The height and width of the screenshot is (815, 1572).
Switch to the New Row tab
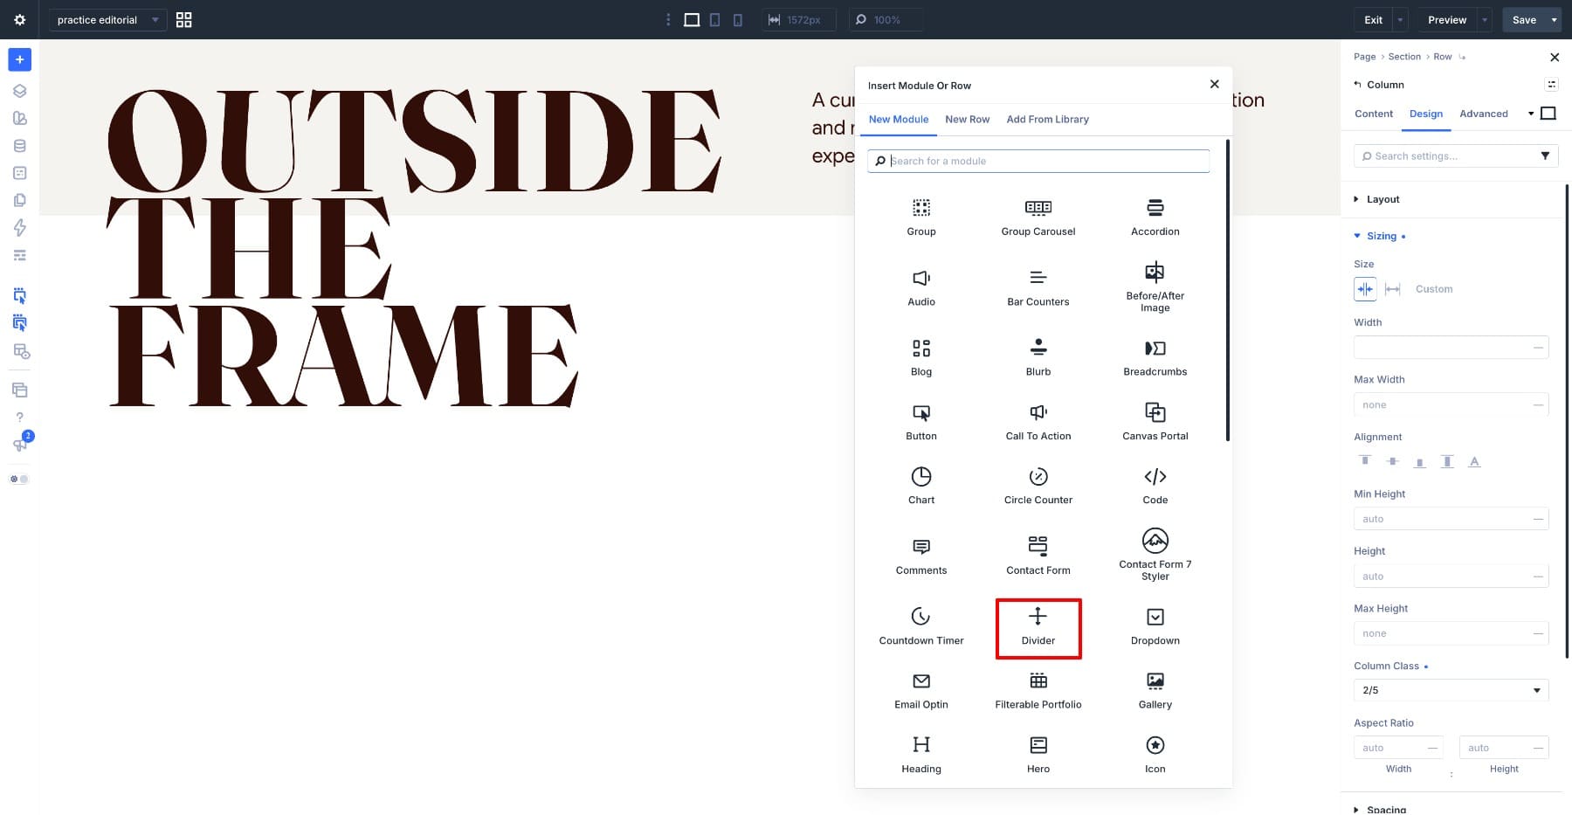tap(967, 120)
